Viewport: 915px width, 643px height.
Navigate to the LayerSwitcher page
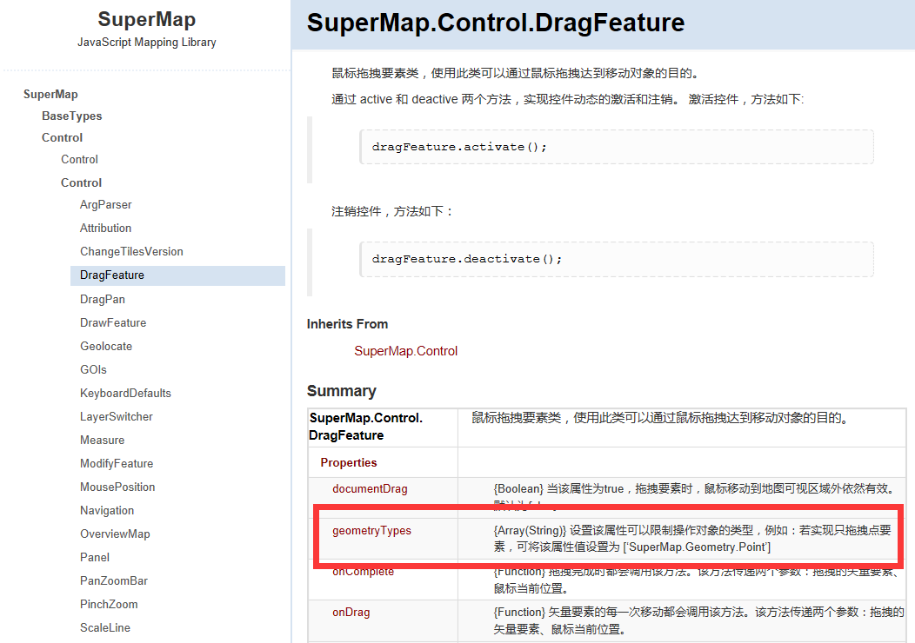pyautogui.click(x=117, y=416)
